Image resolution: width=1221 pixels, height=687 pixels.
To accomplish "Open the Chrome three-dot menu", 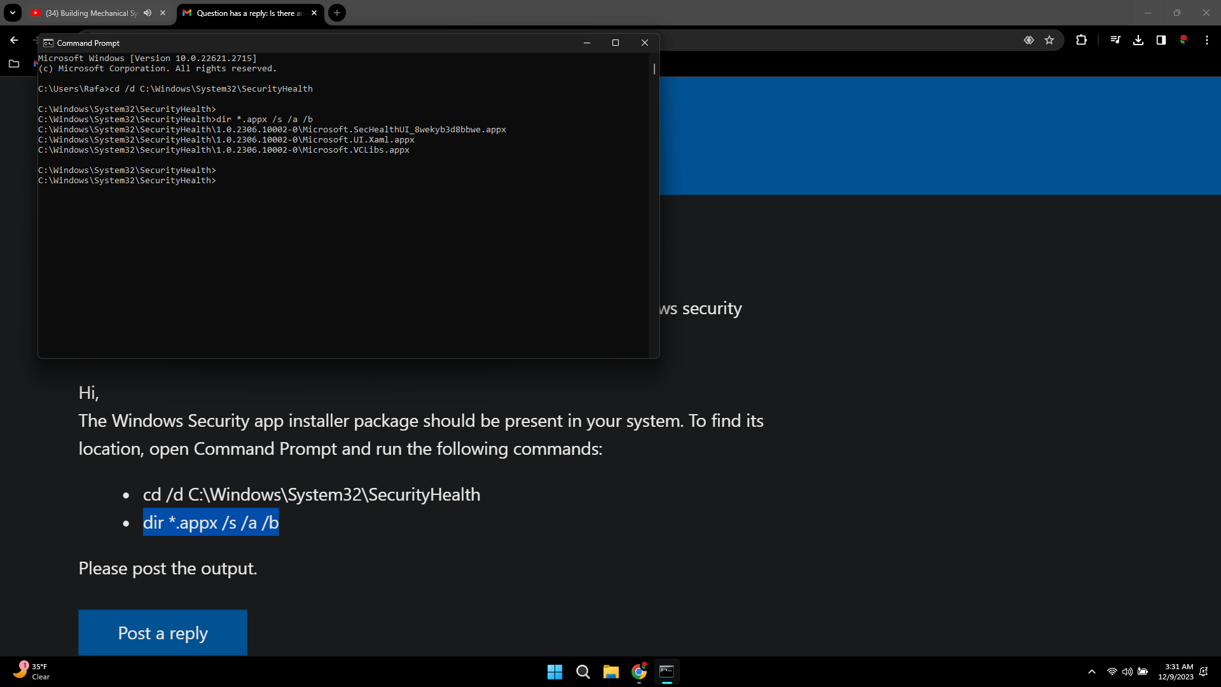I will tap(1206, 40).
